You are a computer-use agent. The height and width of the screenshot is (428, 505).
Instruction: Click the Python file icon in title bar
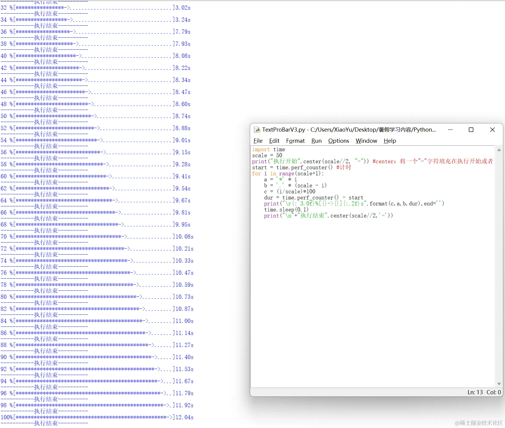[257, 130]
